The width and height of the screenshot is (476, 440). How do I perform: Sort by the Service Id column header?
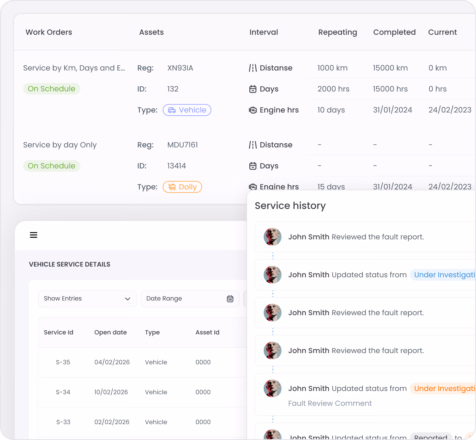click(x=58, y=332)
